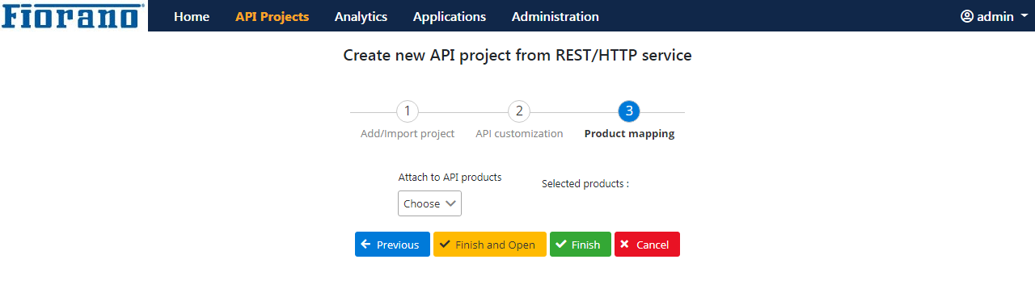This screenshot has width=1035, height=293.
Task: Click the Fiorano logo
Action: (x=74, y=15)
